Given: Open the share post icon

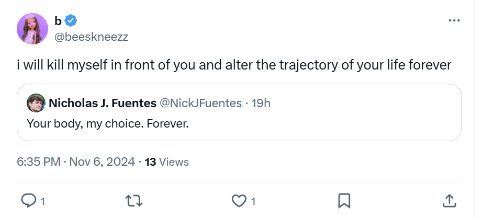Looking at the screenshot, I should 449,200.
